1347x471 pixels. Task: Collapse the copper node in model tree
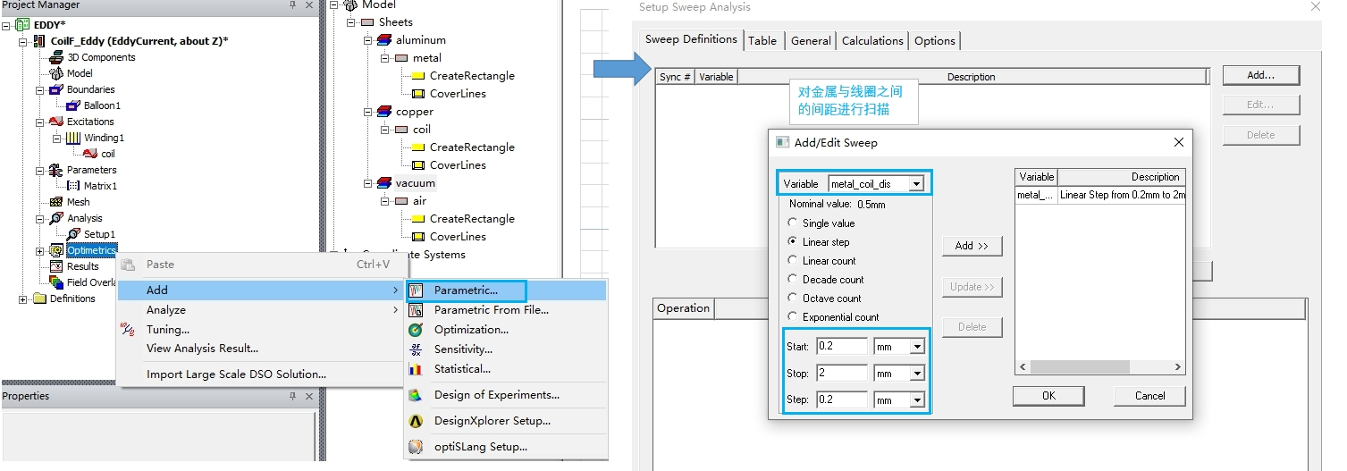pos(367,112)
